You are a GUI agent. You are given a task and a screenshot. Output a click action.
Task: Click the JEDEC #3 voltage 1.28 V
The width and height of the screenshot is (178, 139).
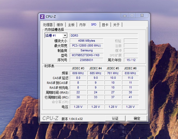tap(78, 107)
